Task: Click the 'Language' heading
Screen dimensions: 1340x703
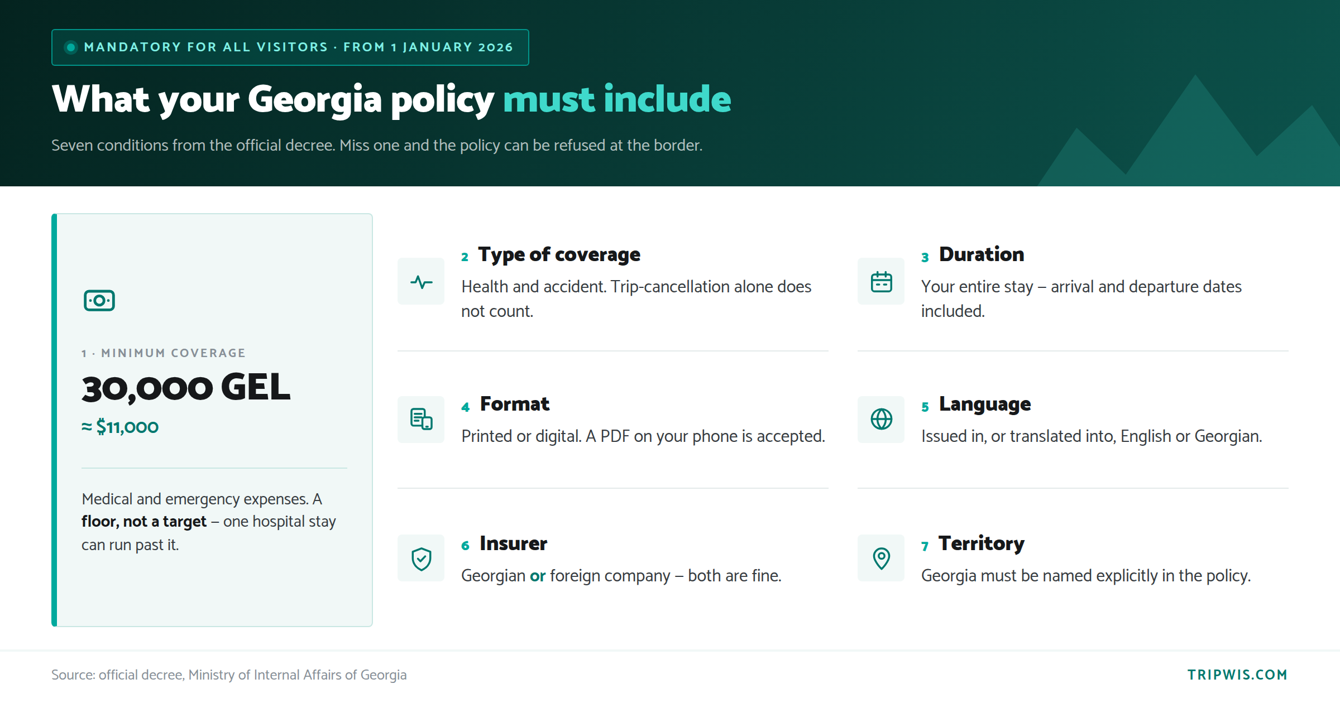Action: coord(985,405)
